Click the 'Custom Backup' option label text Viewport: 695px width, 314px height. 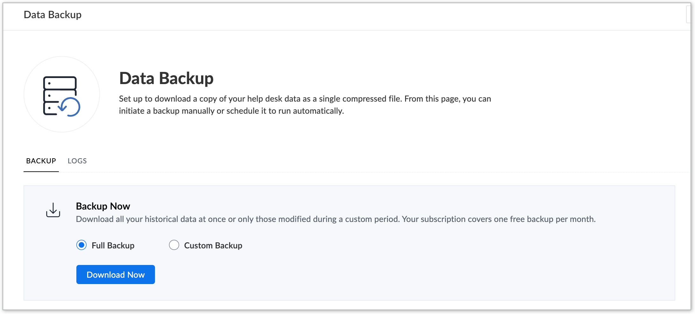pos(213,246)
